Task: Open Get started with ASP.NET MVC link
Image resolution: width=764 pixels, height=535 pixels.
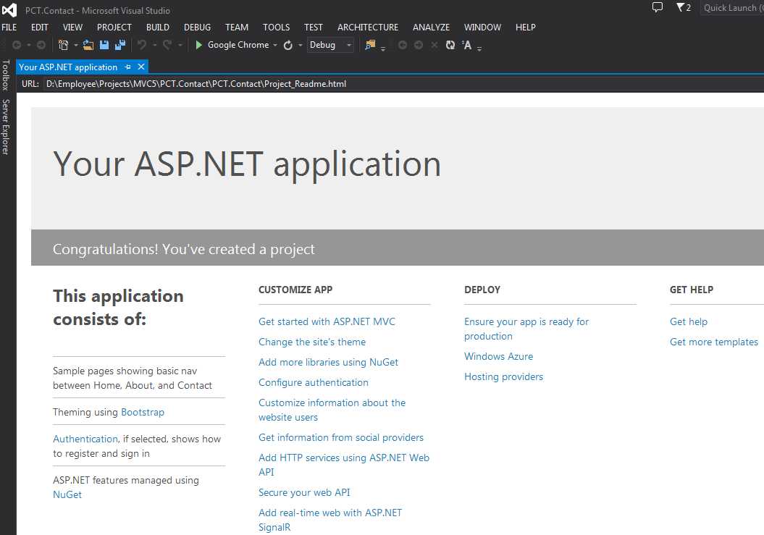Action: [x=327, y=321]
